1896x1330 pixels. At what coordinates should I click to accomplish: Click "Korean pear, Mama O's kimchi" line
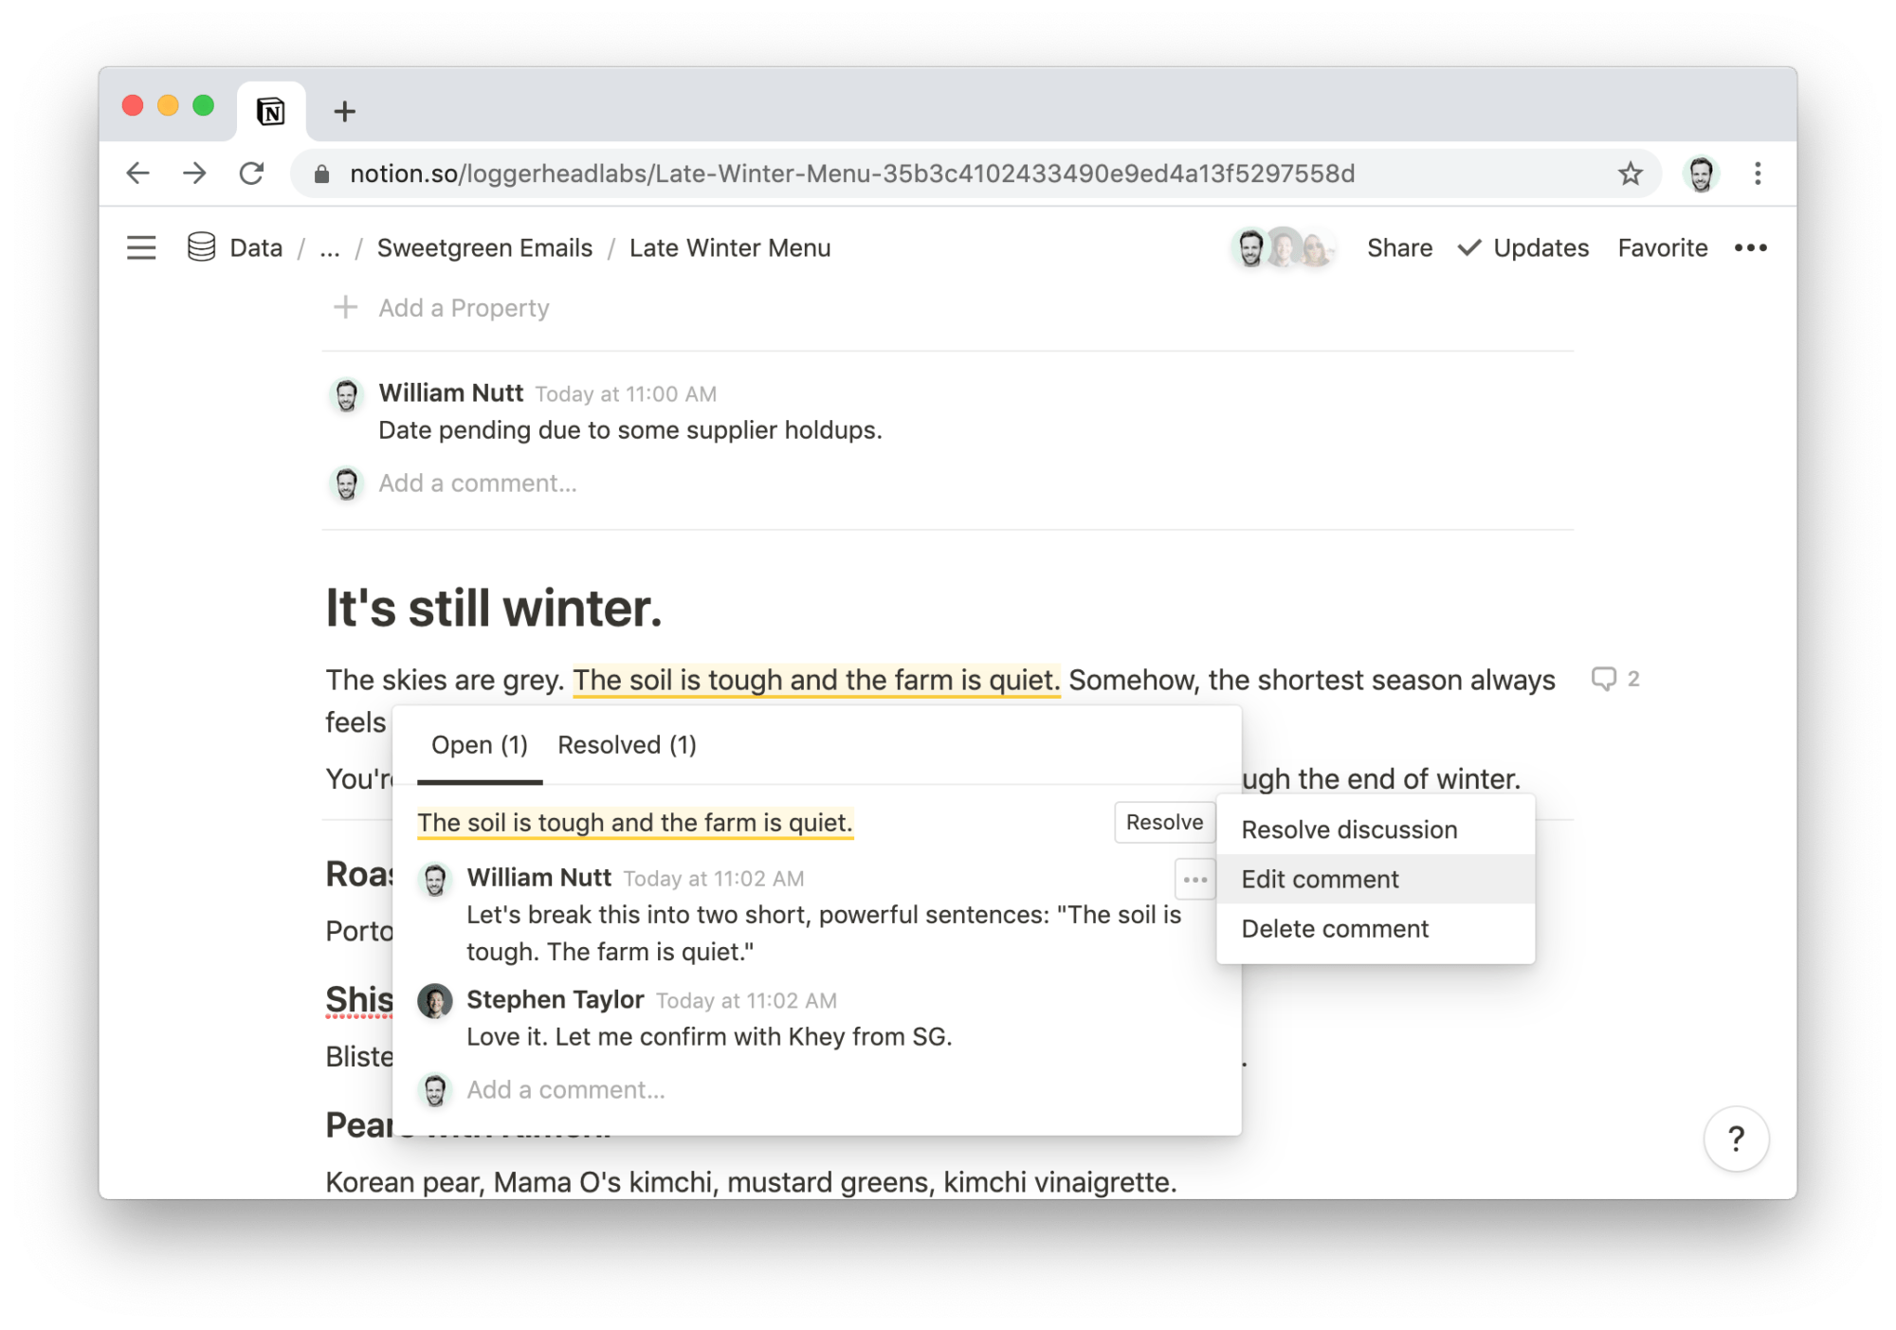tap(751, 1181)
